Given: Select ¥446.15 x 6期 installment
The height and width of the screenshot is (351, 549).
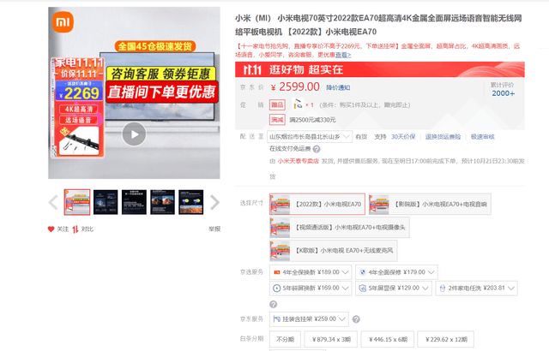Looking at the screenshot, I should [388, 339].
